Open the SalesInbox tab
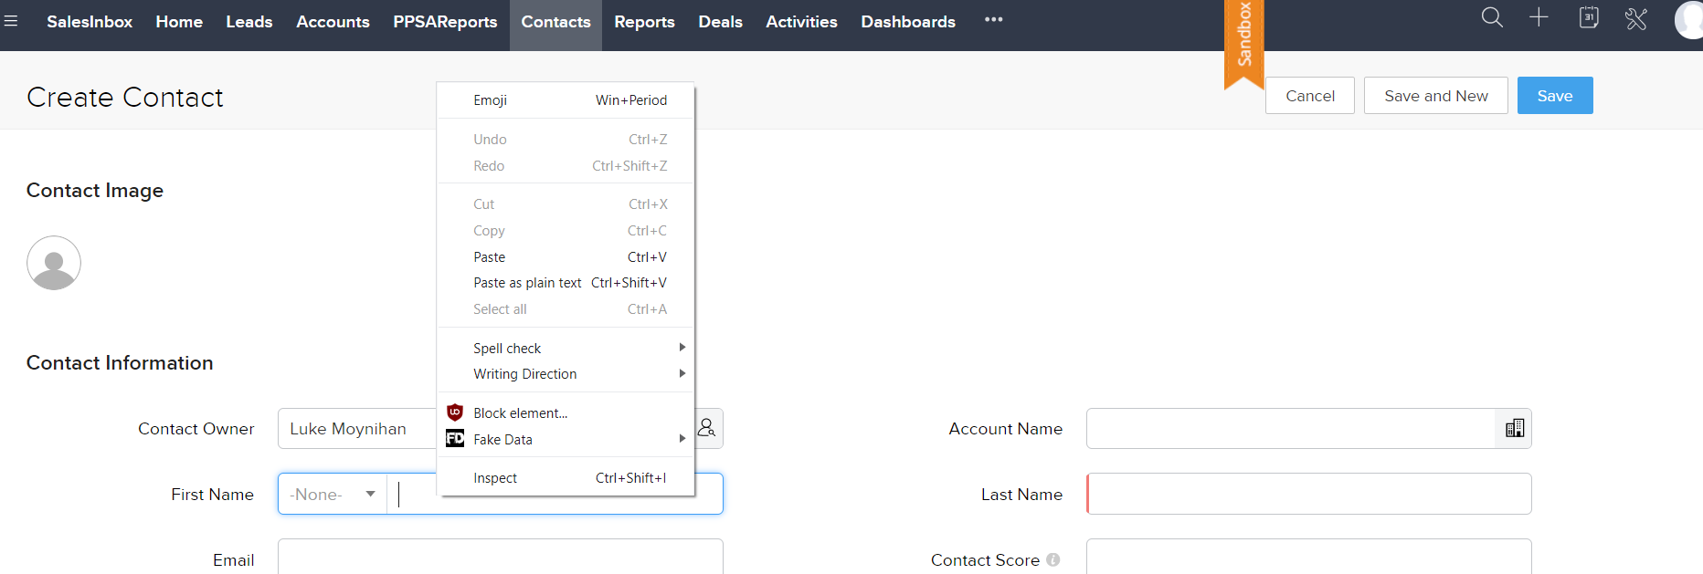 click(x=90, y=21)
